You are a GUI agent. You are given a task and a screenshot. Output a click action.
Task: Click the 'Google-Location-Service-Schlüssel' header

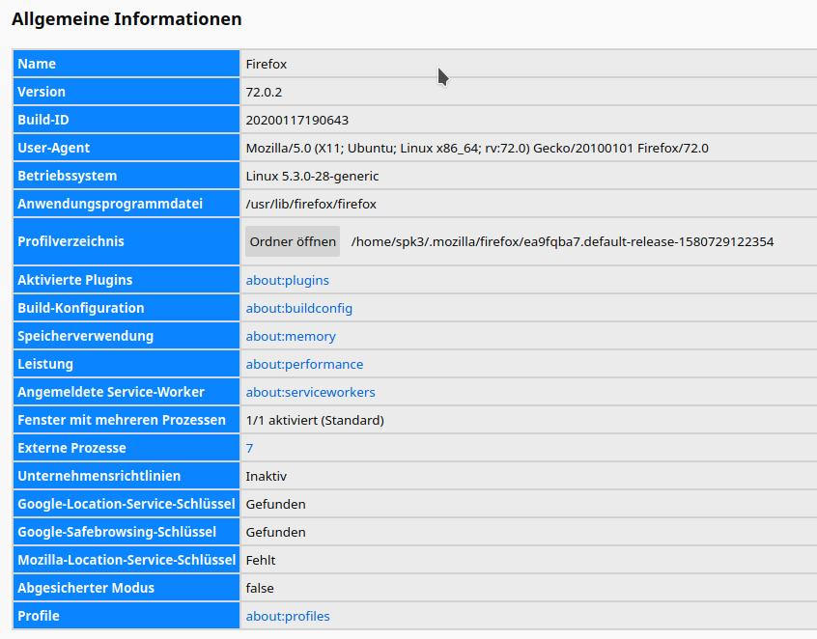[x=127, y=504]
